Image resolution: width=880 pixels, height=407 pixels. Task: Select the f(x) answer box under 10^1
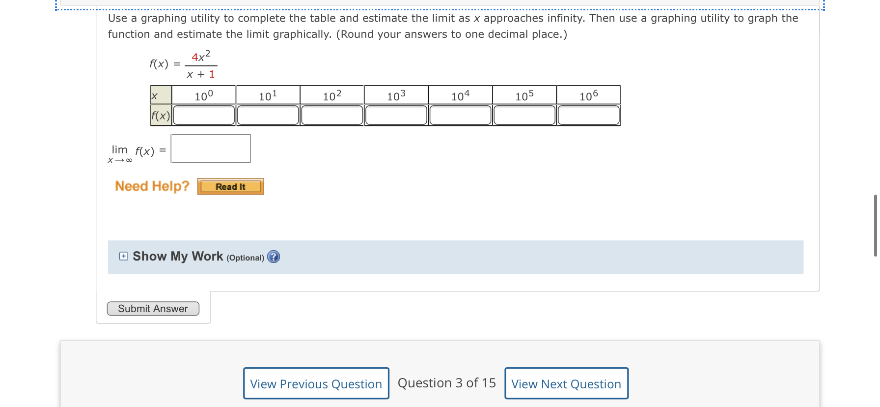268,115
